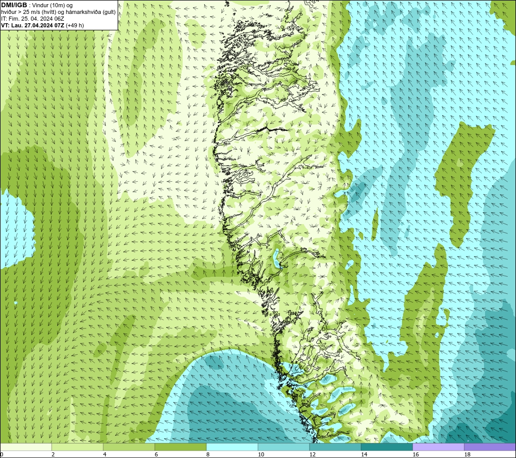The image size is (516, 458).
Task: Click the 'hviður > 25 m/s (hvítt)' line
Action: [29, 12]
